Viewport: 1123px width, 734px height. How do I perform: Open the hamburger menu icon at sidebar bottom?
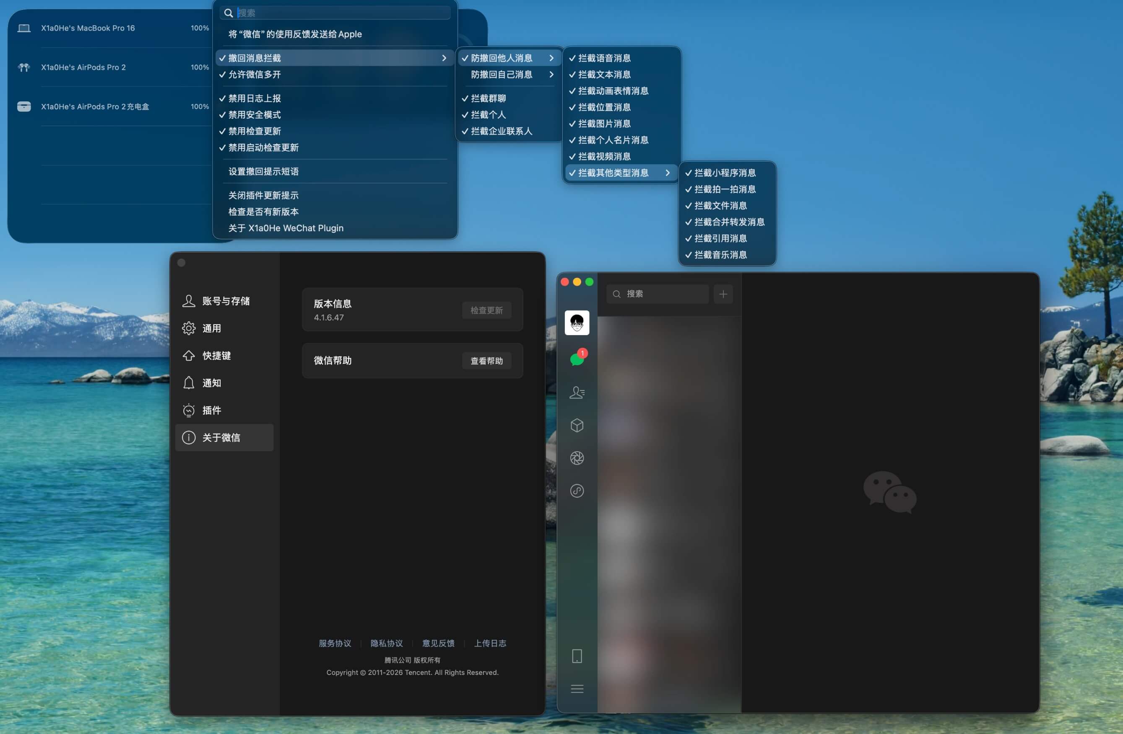pos(577,689)
